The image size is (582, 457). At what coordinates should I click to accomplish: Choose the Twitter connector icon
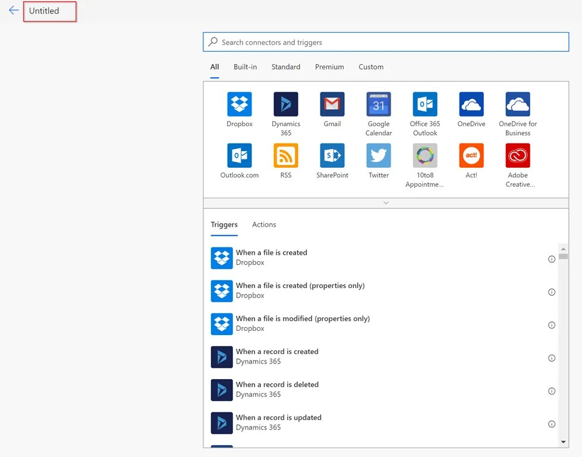379,155
